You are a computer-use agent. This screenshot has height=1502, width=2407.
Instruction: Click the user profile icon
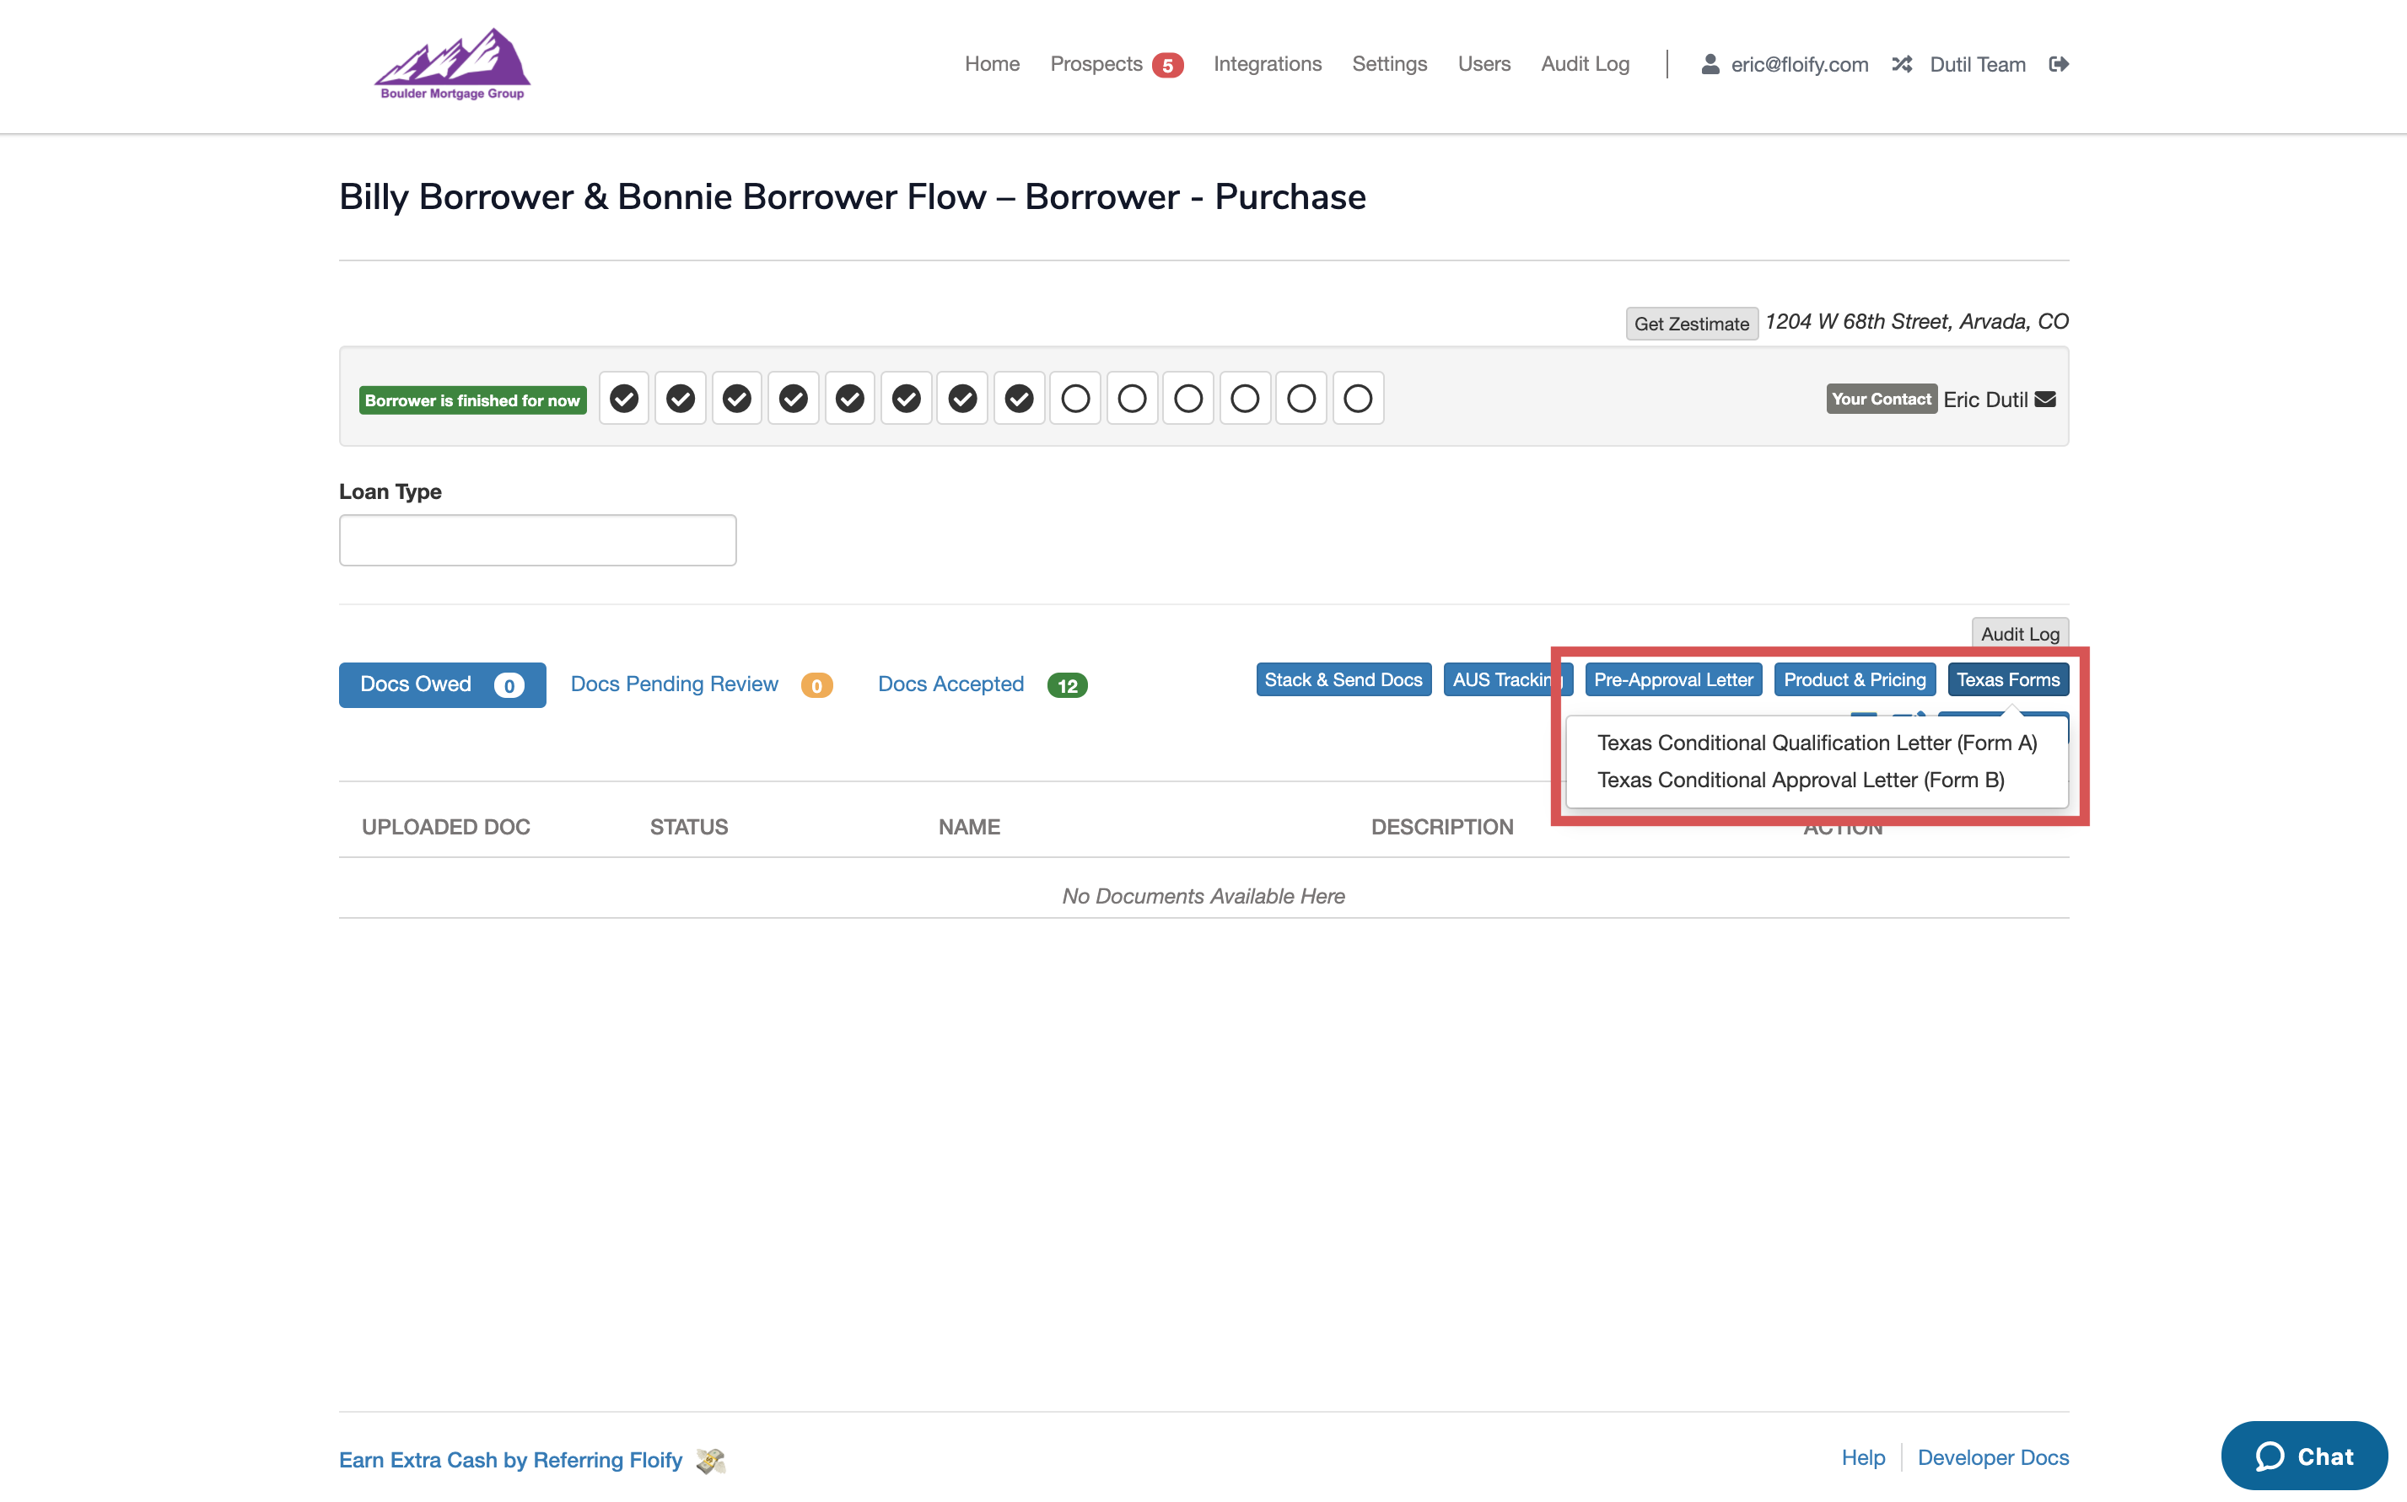[1710, 65]
